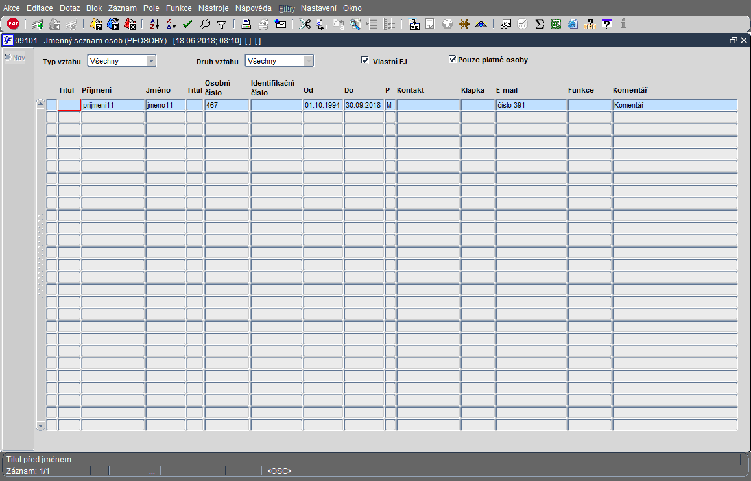Open the Nastavení menu

(318, 8)
